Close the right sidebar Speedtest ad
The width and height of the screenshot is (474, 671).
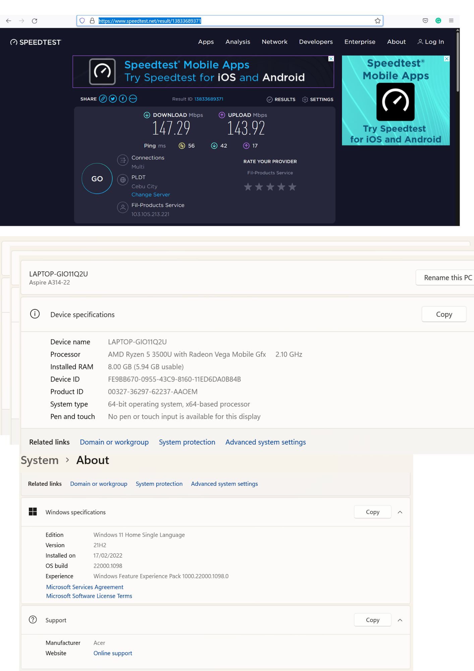[447, 59]
